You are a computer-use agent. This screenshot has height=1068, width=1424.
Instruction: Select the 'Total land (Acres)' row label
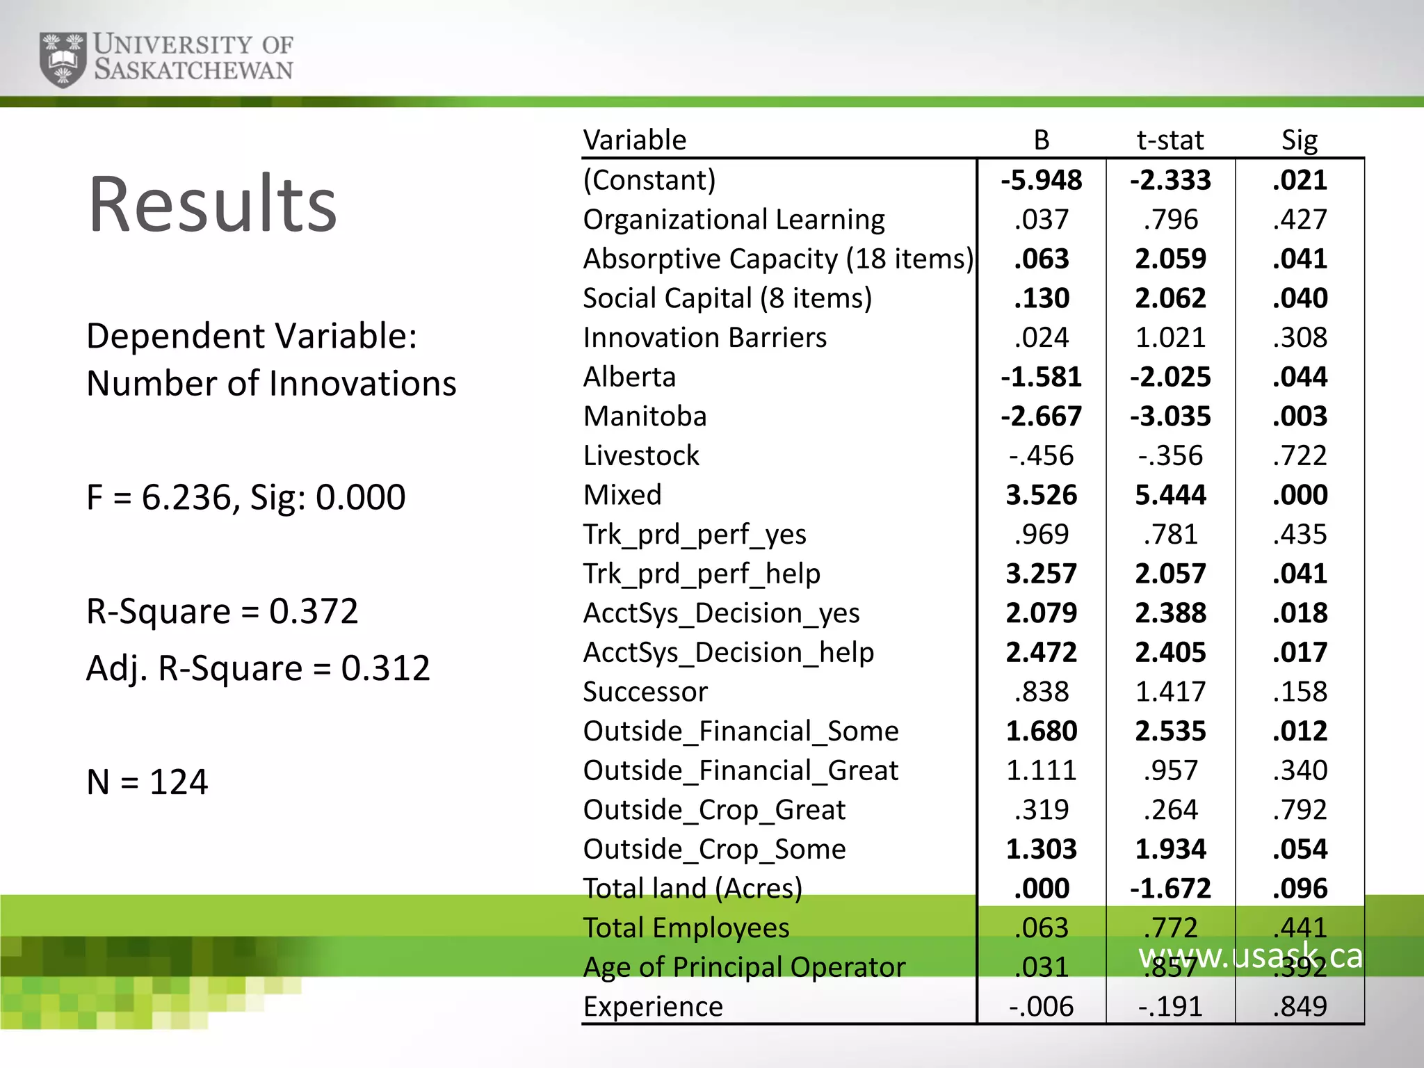click(693, 889)
